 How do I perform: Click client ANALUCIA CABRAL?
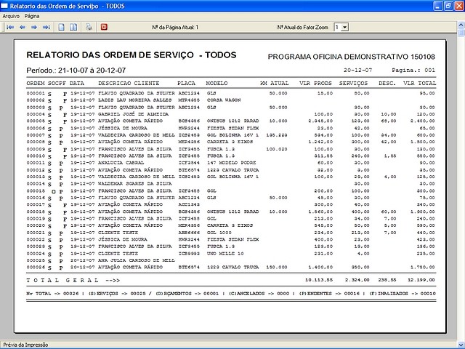(121, 163)
